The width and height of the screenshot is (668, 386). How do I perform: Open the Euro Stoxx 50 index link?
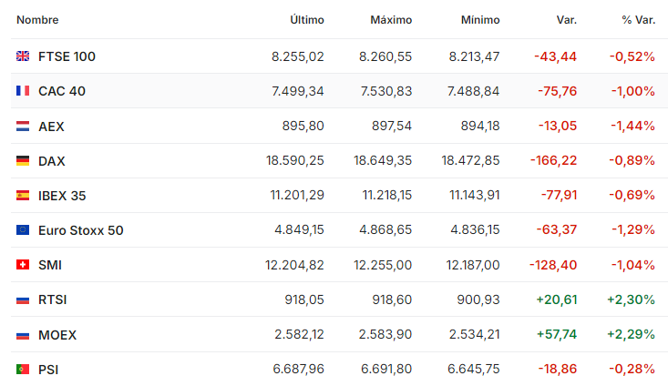pyautogui.click(x=80, y=230)
